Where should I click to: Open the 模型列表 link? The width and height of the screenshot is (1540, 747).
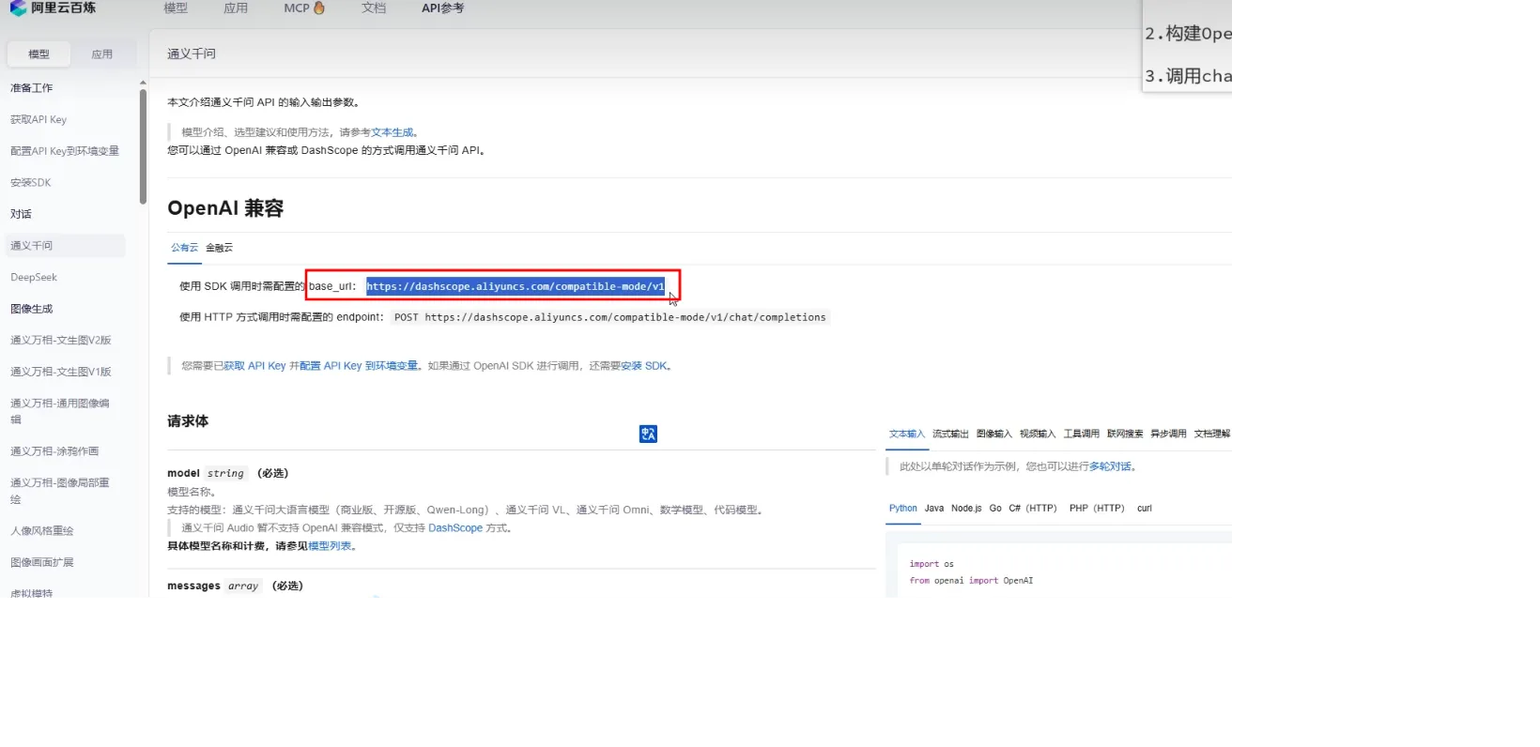click(x=330, y=546)
